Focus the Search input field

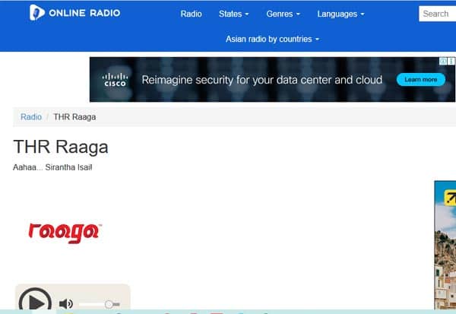coord(438,14)
